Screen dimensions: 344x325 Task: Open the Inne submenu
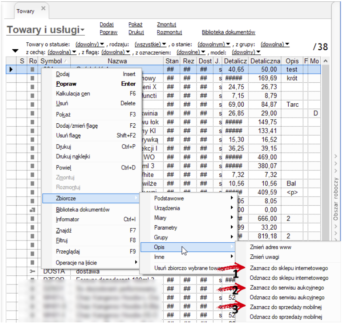[x=188, y=257]
